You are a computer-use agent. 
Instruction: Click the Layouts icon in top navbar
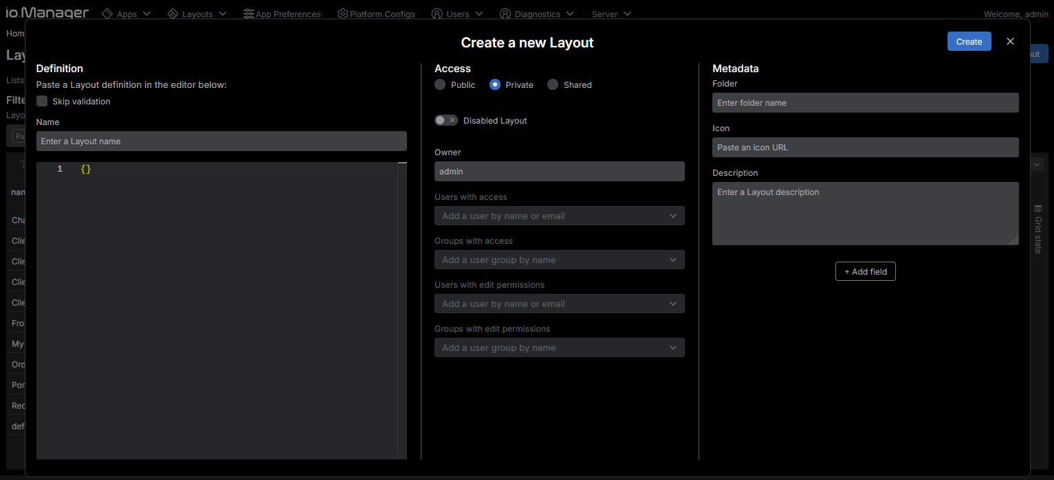click(x=173, y=14)
